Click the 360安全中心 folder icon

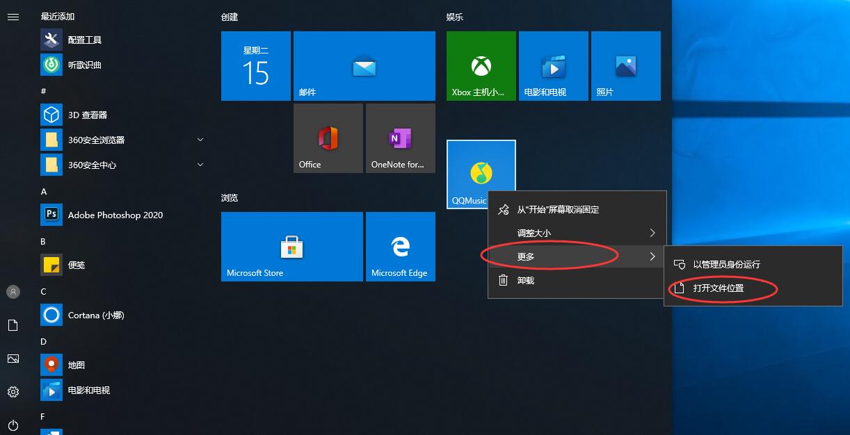[51, 165]
